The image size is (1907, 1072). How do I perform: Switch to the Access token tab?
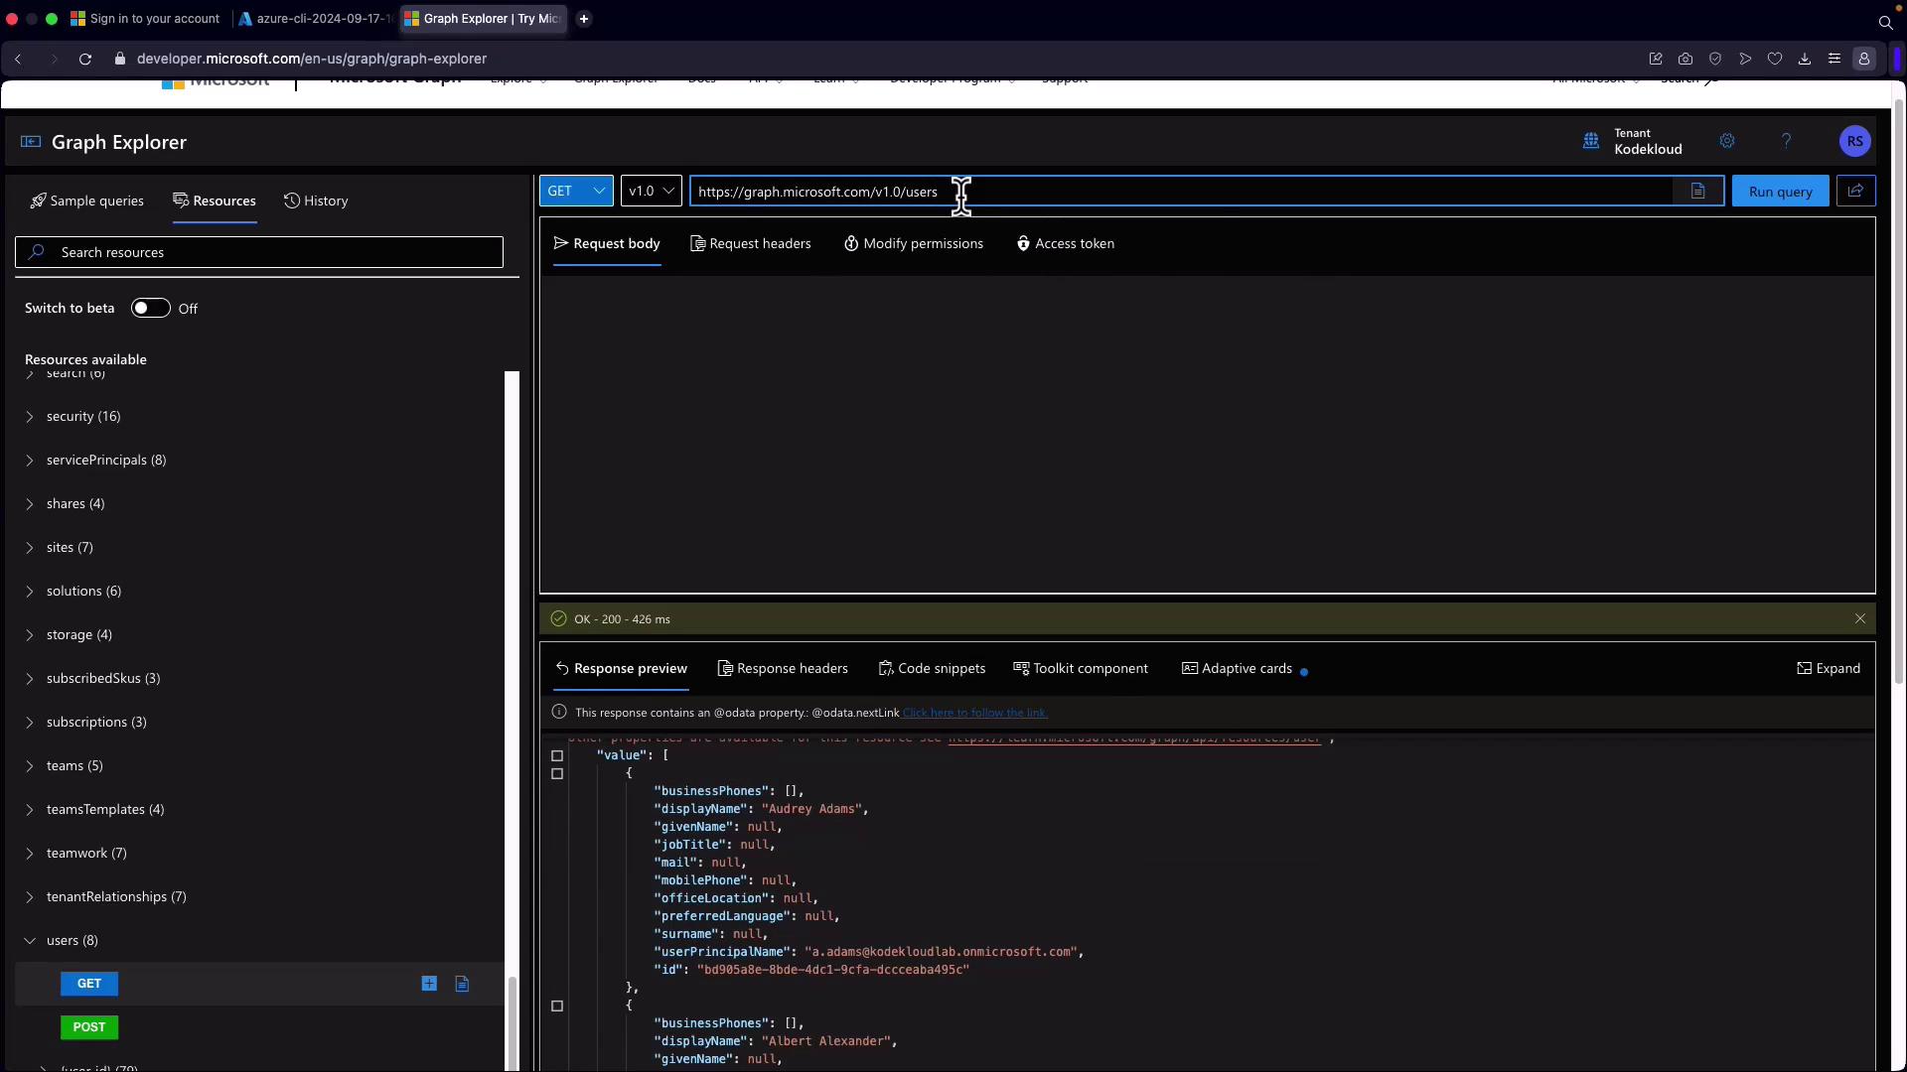tap(1065, 244)
